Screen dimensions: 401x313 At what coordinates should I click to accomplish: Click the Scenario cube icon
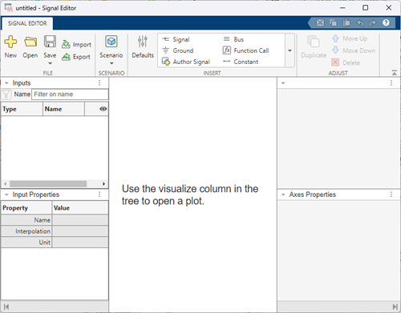pos(111,42)
